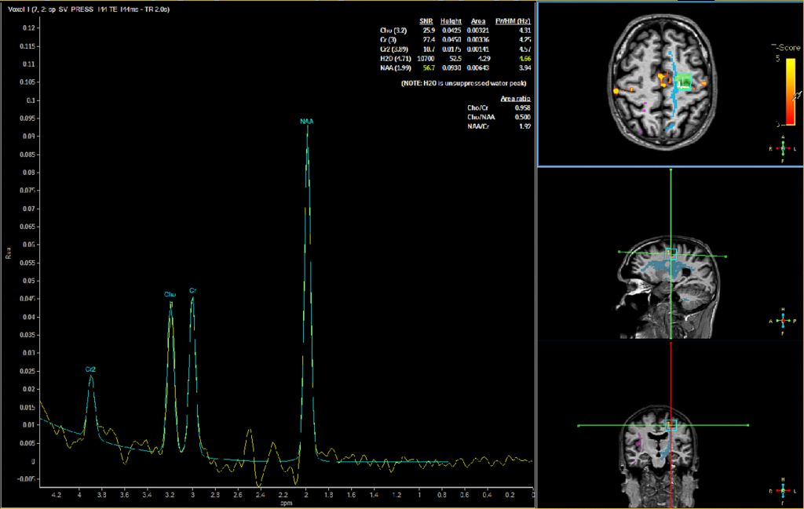Select the H2O (4.71) row label
Screen dimensions: 804x509
pos(396,58)
